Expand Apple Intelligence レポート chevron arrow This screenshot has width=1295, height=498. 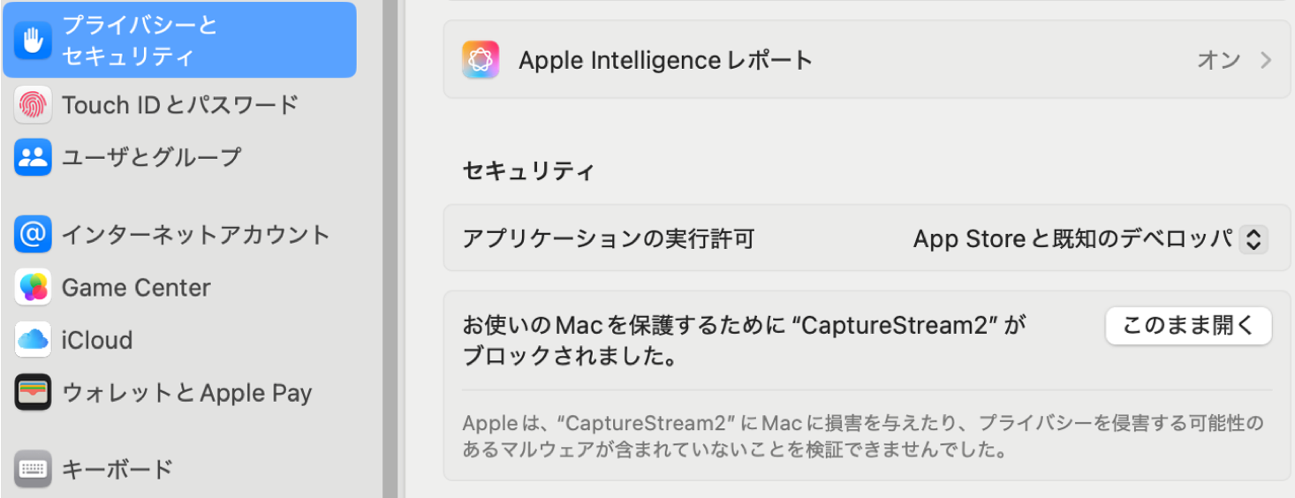1266,61
